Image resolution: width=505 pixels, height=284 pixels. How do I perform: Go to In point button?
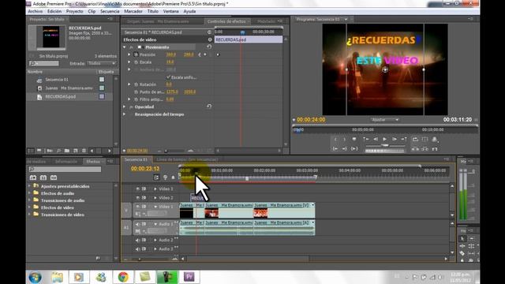tap(335, 149)
